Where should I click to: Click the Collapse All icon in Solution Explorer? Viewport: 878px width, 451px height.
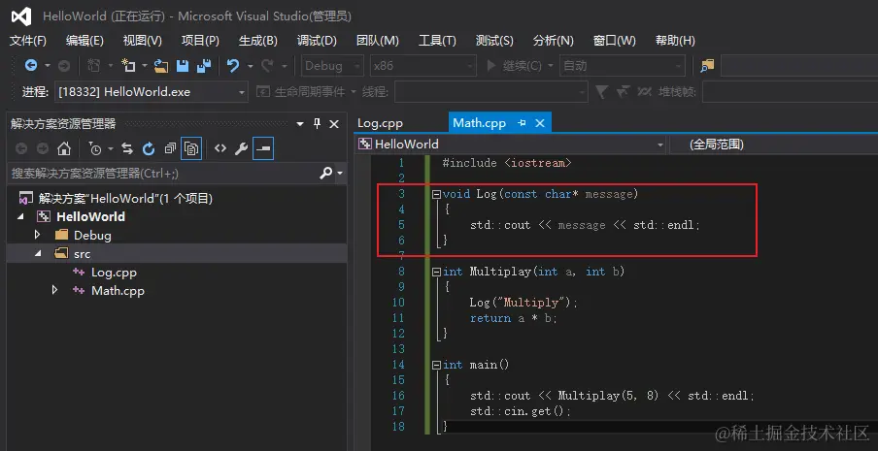[170, 148]
